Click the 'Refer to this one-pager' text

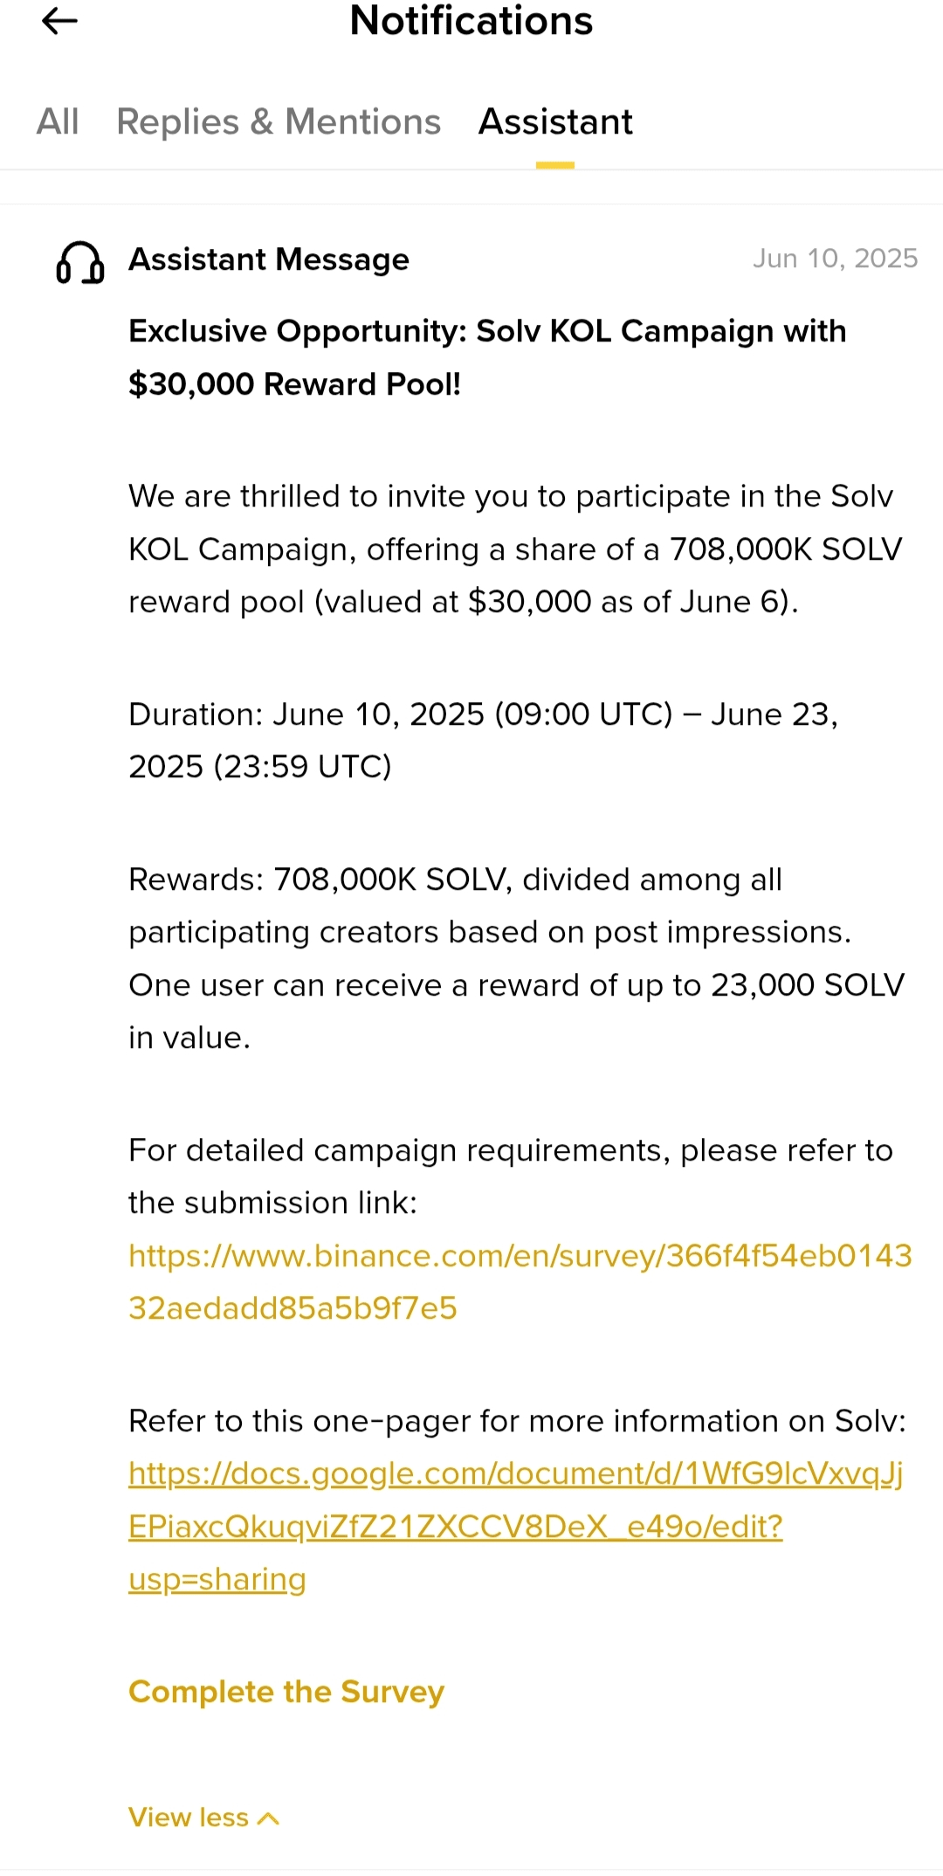coord(517,1421)
